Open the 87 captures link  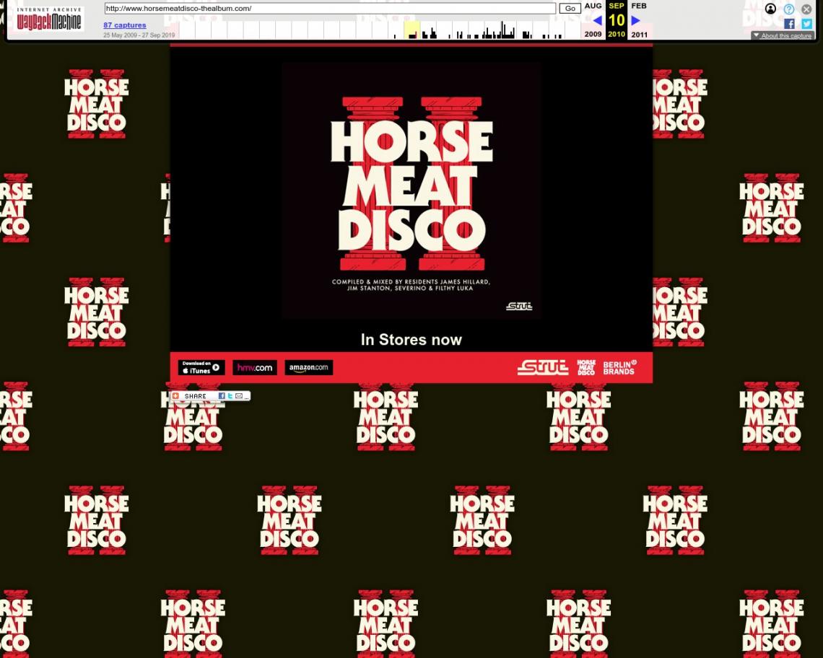click(125, 25)
